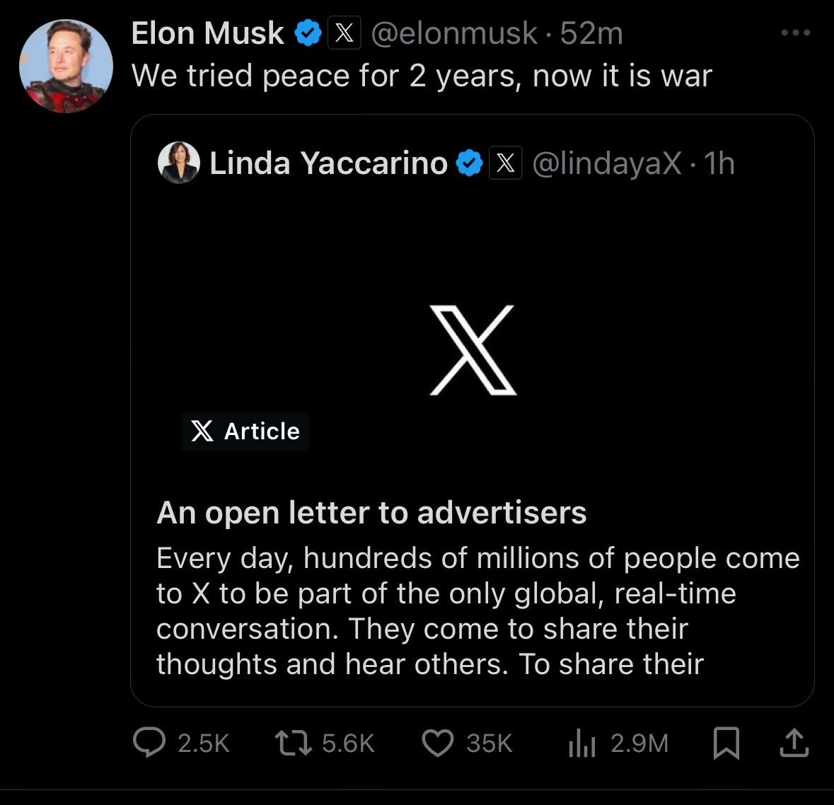
Task: Reply using the comment bubble icon
Action: coord(149,743)
